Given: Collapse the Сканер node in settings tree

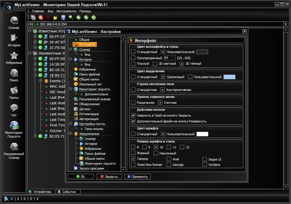Looking at the screenshot, I should [x=71, y=49].
